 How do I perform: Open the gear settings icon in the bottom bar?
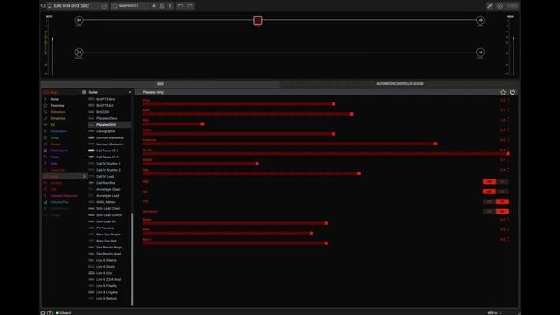tap(43, 313)
